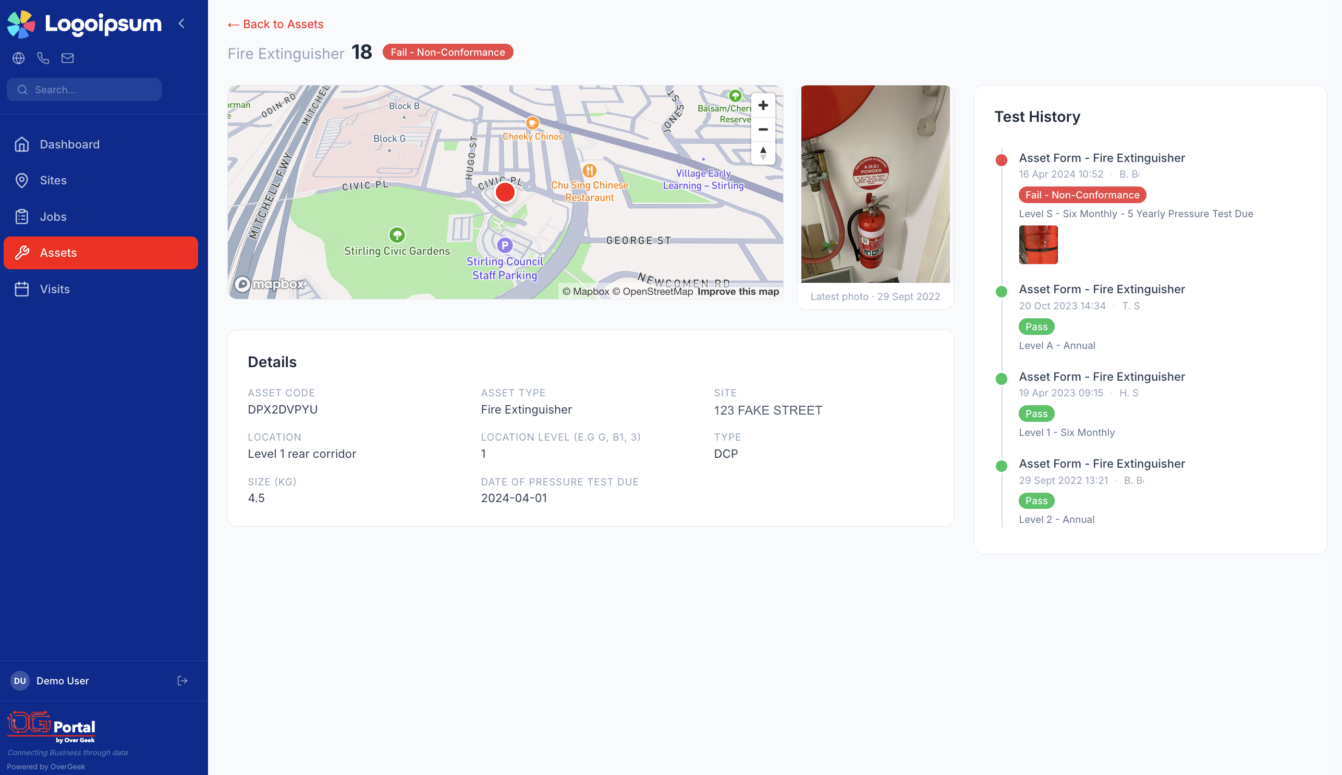Open the thumbnail in the 16 Apr 2024 test
The width and height of the screenshot is (1342, 775).
click(1038, 245)
